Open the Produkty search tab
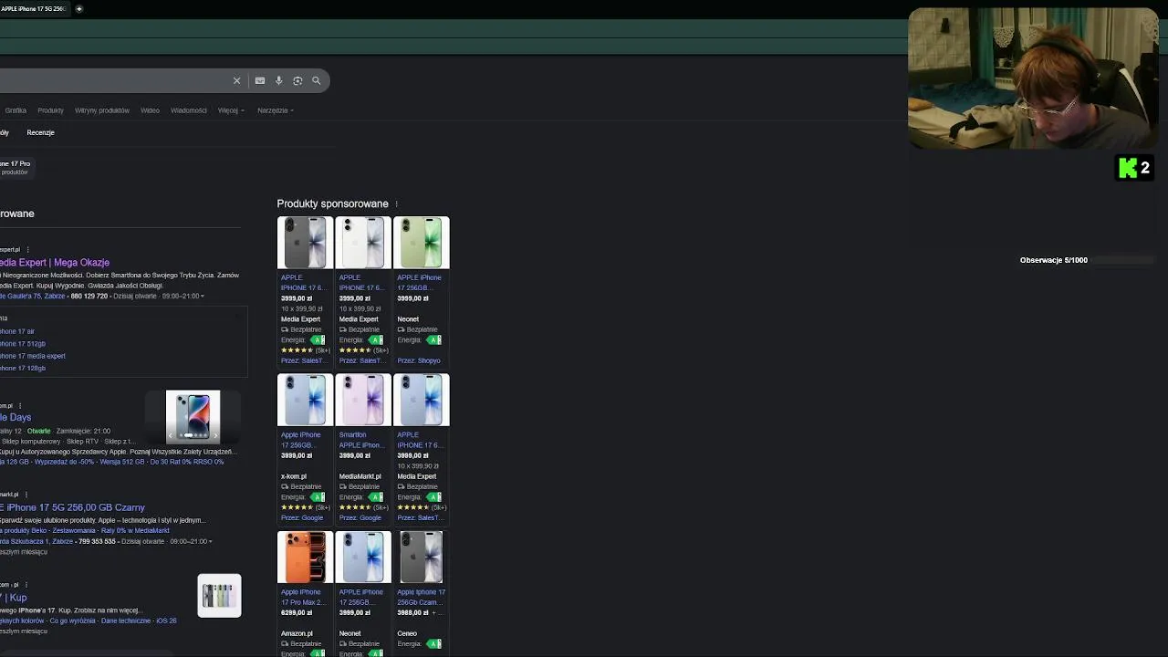This screenshot has width=1168, height=657. coord(50,110)
